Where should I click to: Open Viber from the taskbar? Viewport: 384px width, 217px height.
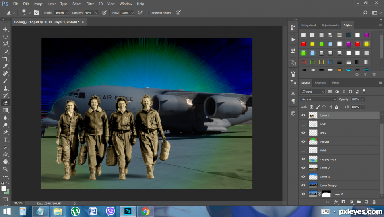(x=110, y=211)
